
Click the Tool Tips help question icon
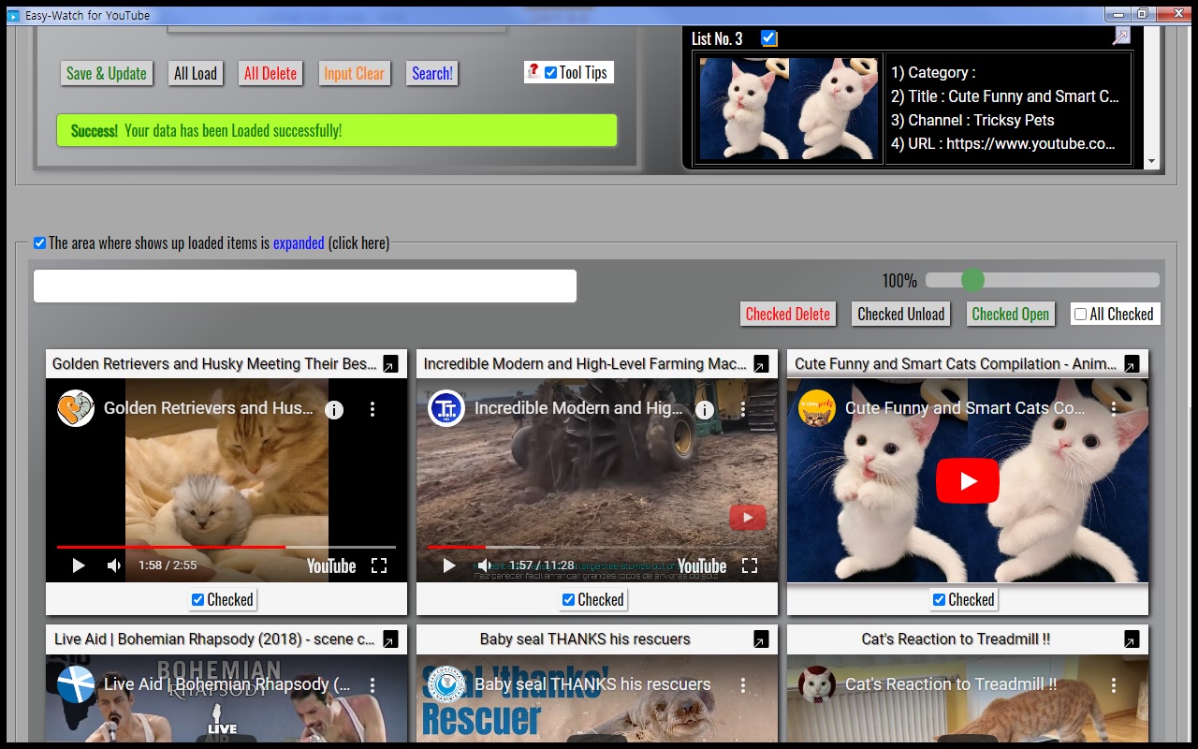(x=533, y=71)
